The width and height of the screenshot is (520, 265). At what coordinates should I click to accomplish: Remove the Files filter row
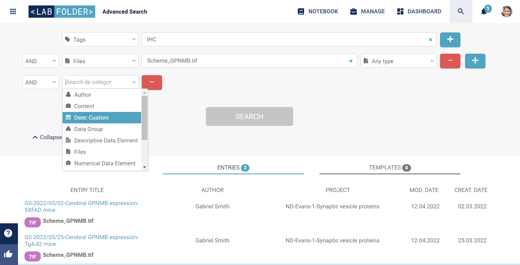[x=450, y=61]
